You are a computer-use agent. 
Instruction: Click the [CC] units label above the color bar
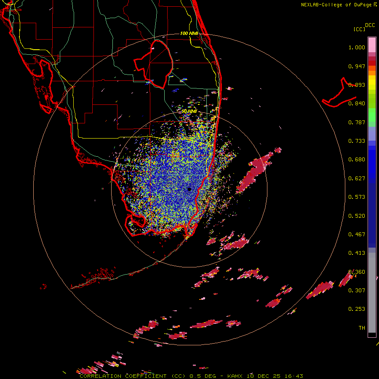[359, 29]
